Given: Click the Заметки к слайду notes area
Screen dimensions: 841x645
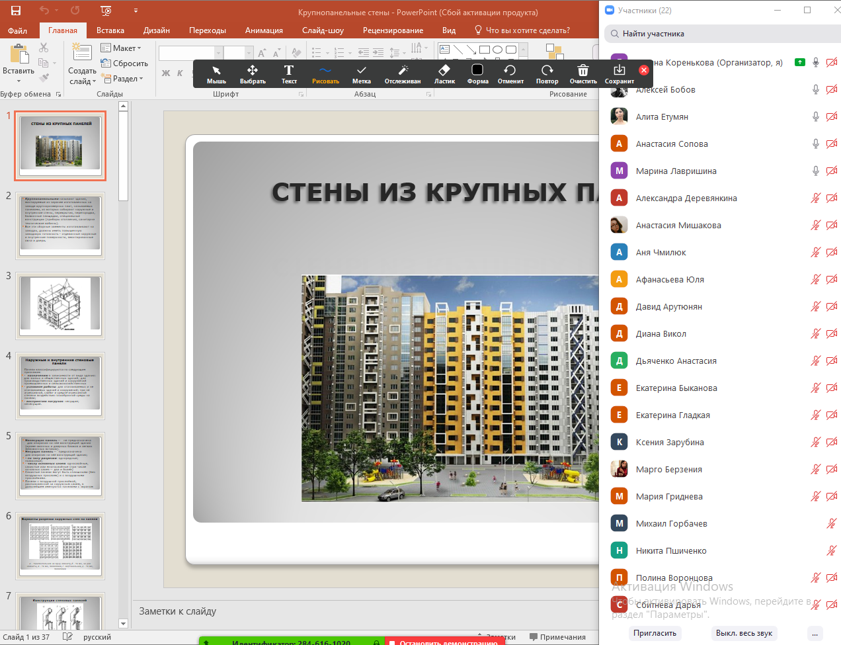Looking at the screenshot, I should 365,611.
